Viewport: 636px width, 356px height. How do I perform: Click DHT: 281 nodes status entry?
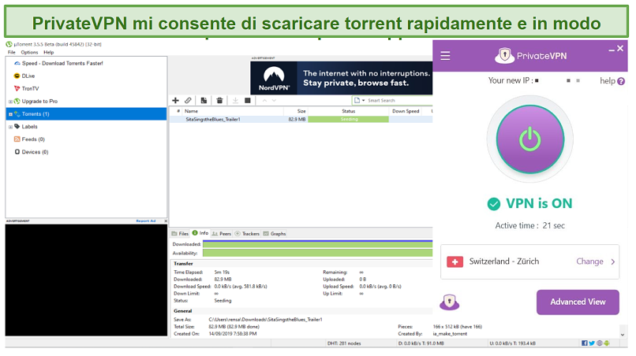(x=344, y=343)
